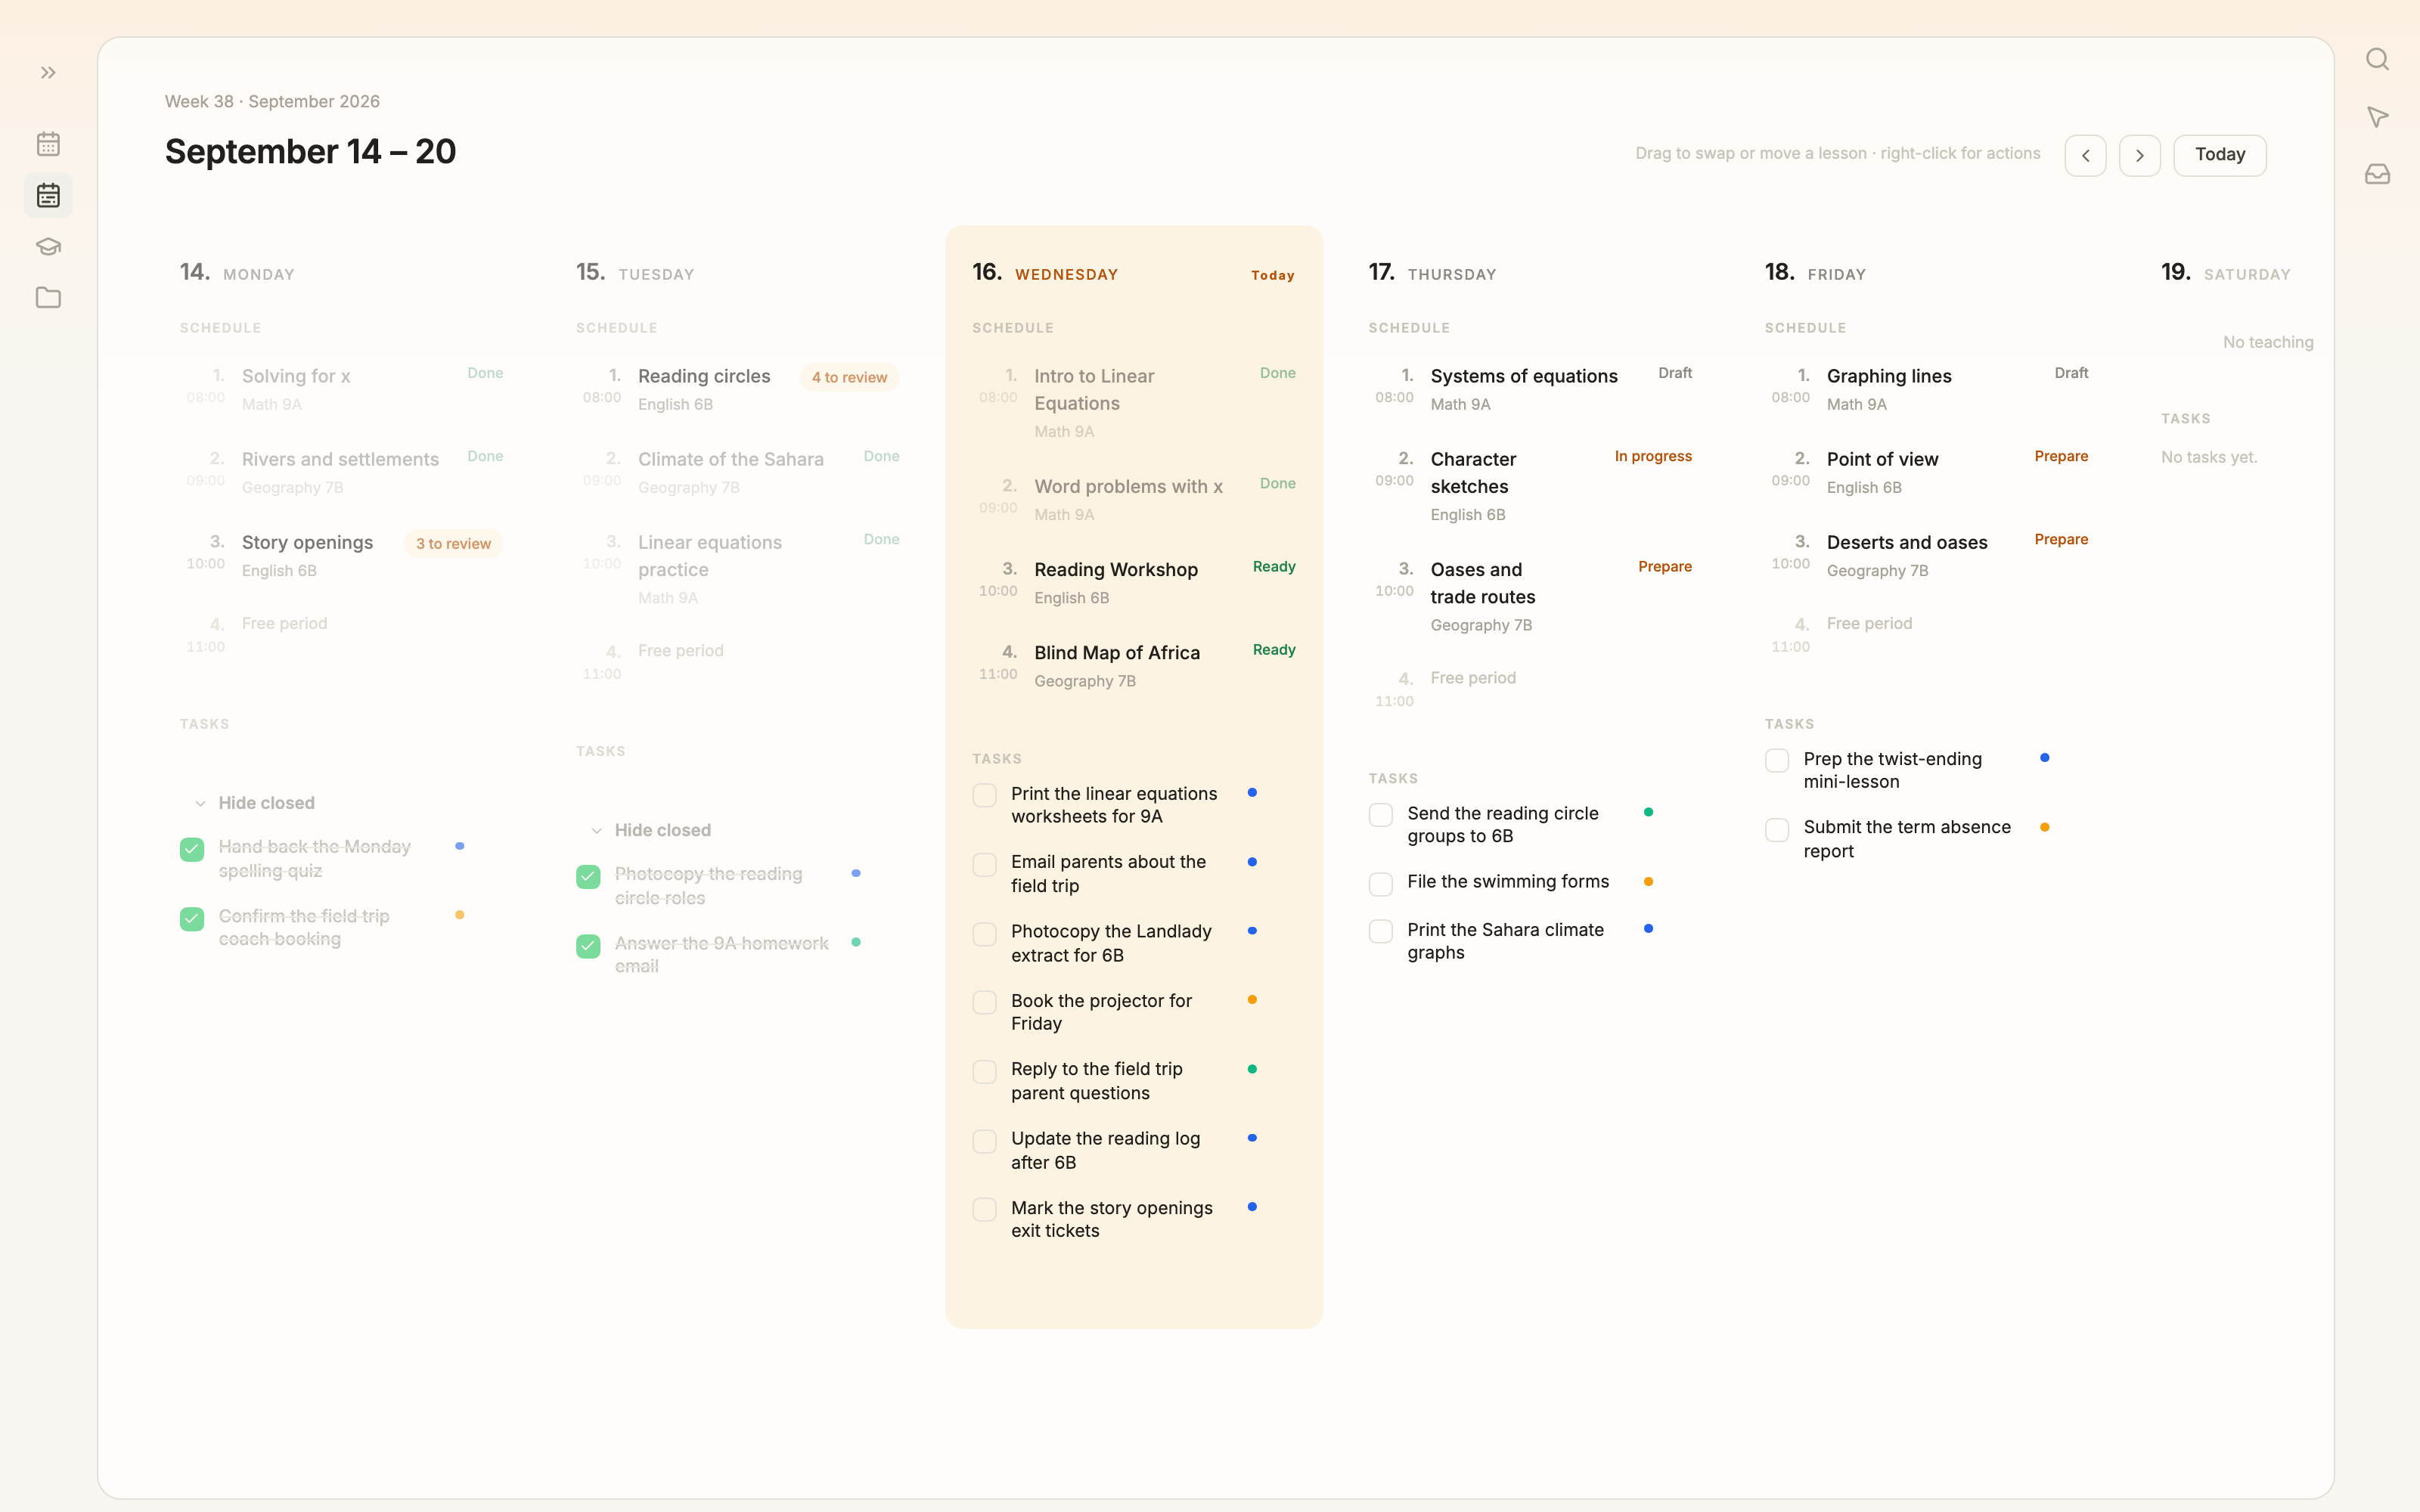Image resolution: width=2420 pixels, height=1512 pixels.
Task: Click the '4 to review' badge on Reading circles
Action: click(x=849, y=377)
